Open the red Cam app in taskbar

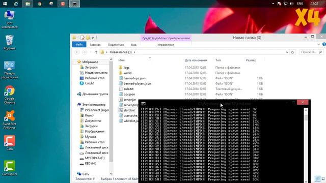pos(63,4)
